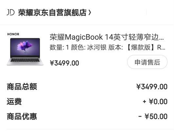Tap the HONOR brand logo
This screenshot has width=174, height=131.
13,34
